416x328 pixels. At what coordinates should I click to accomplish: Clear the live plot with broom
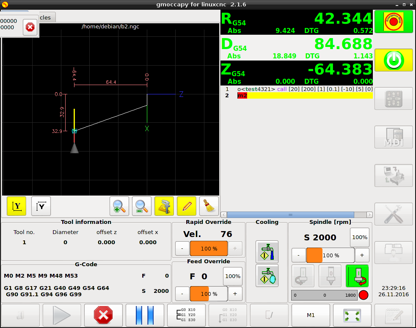(x=209, y=206)
